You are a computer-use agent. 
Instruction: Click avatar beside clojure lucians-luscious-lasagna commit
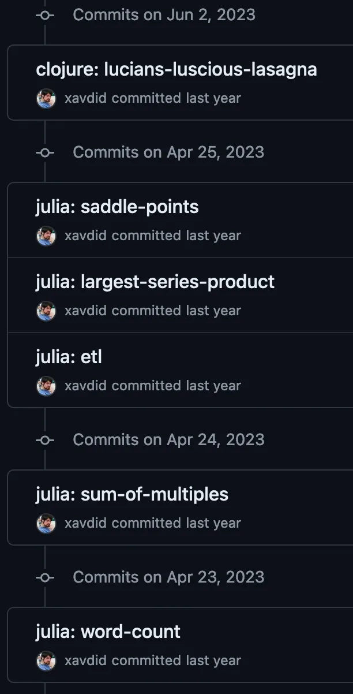(x=46, y=98)
